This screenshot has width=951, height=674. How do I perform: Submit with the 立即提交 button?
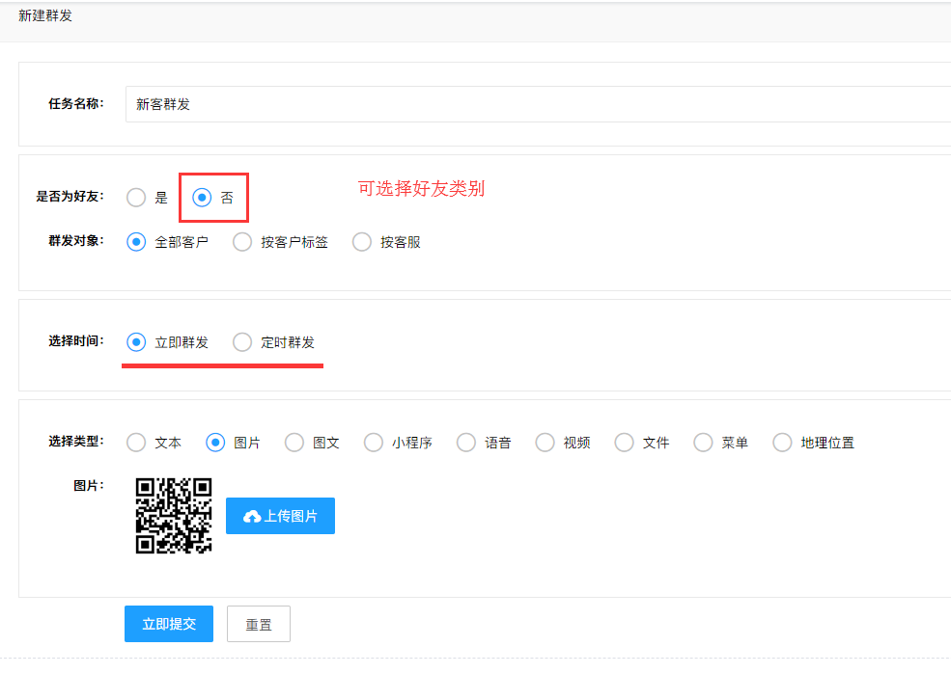click(x=169, y=624)
